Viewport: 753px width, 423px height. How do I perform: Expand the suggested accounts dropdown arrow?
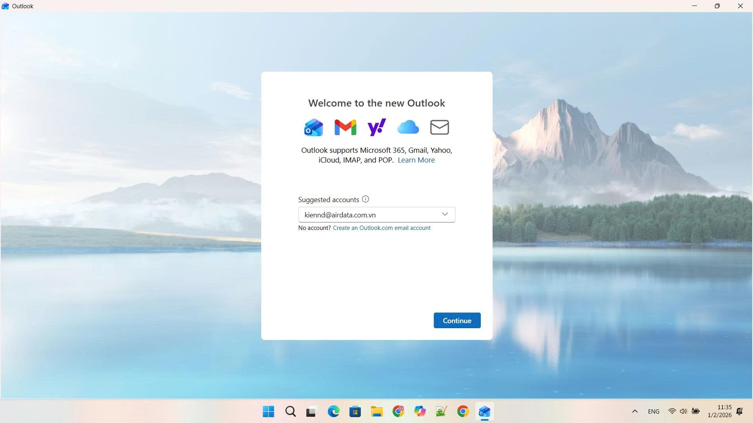[x=445, y=214]
